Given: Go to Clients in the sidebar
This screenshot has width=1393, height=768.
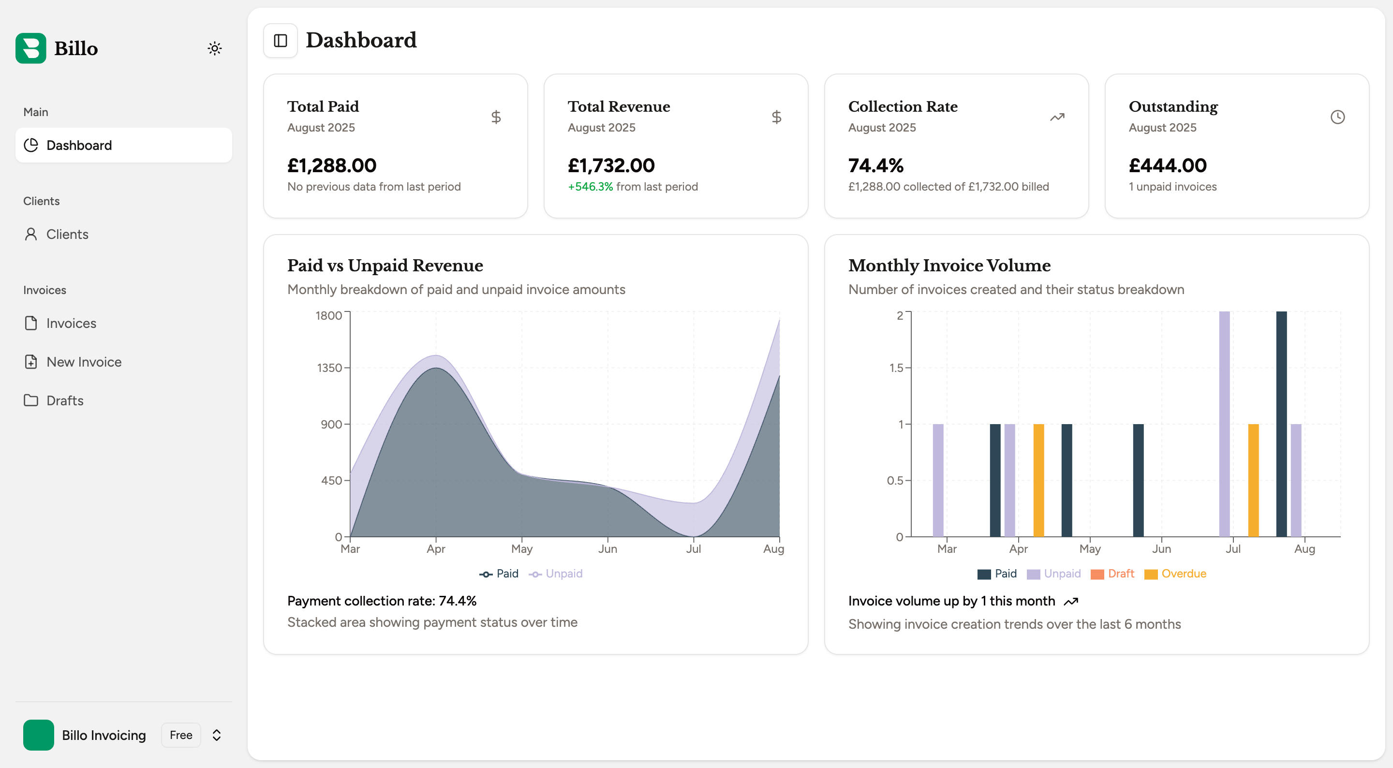Looking at the screenshot, I should (67, 234).
